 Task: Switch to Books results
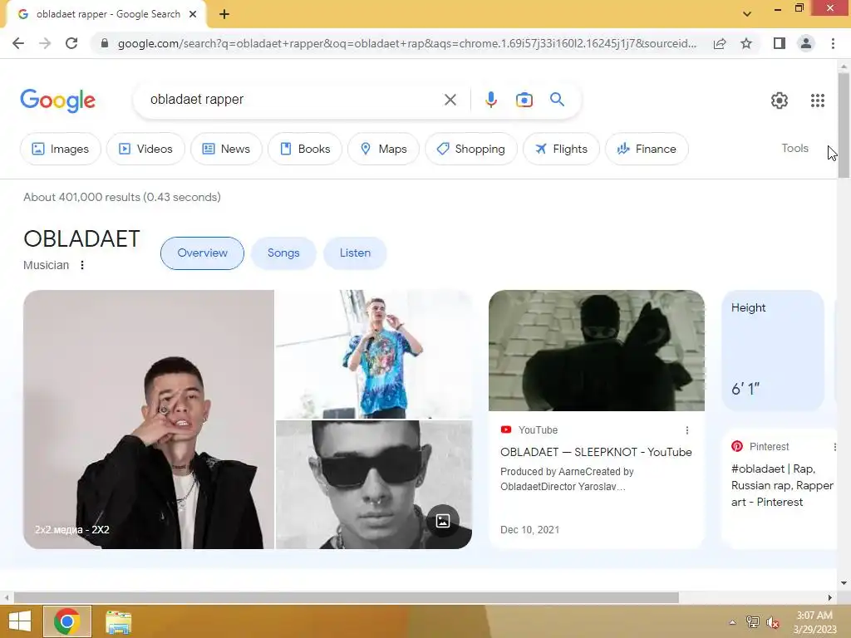pyautogui.click(x=305, y=149)
